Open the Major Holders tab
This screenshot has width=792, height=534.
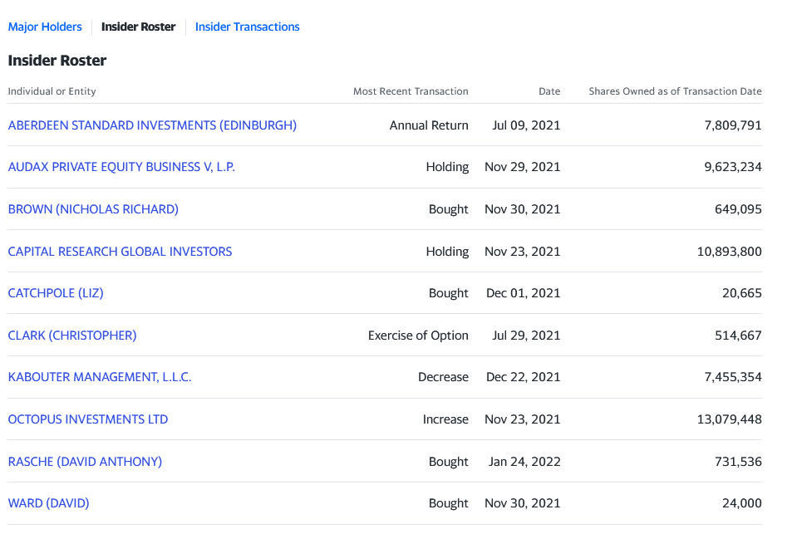(45, 27)
